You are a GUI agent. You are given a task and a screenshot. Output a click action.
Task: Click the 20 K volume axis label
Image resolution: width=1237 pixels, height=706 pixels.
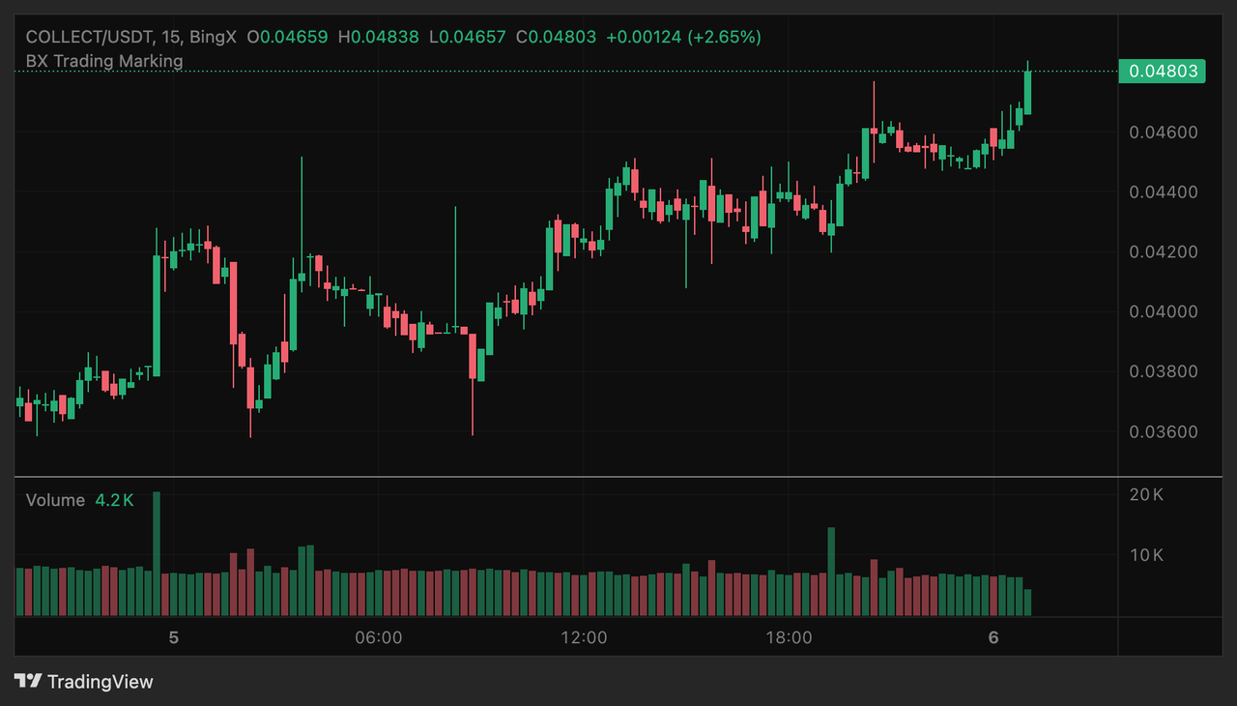[1146, 495]
